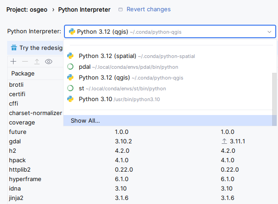Collapse the Python Interpreter dropdown arrow
The height and width of the screenshot is (204, 278).
point(269,32)
